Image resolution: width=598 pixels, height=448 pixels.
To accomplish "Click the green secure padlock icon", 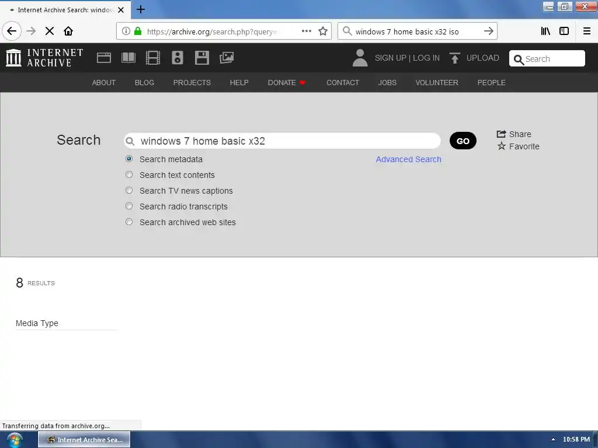I will pos(138,32).
